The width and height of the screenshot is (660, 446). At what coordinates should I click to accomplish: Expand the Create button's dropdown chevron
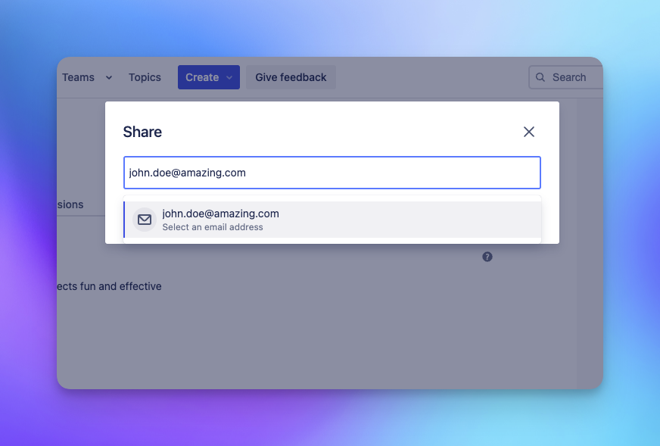click(229, 76)
